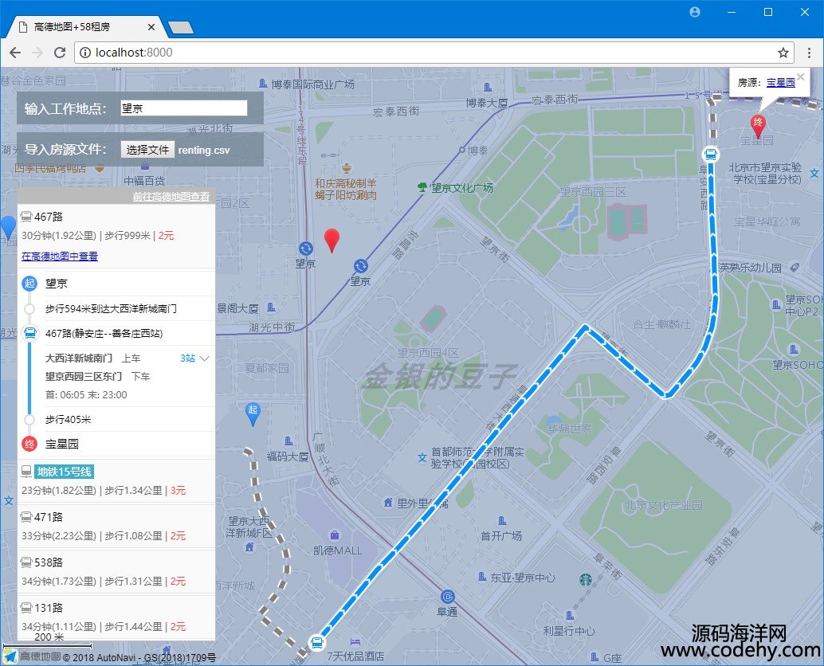This screenshot has height=666, width=824.
Task: Click the site information icon in the address bar
Action: 84,53
